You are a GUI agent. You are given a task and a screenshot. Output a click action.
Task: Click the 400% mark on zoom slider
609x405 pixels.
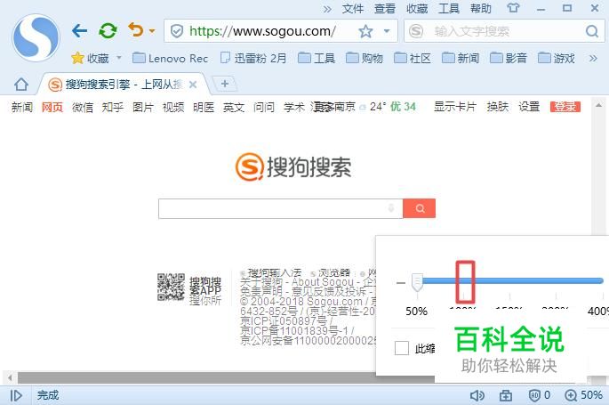tap(598, 311)
